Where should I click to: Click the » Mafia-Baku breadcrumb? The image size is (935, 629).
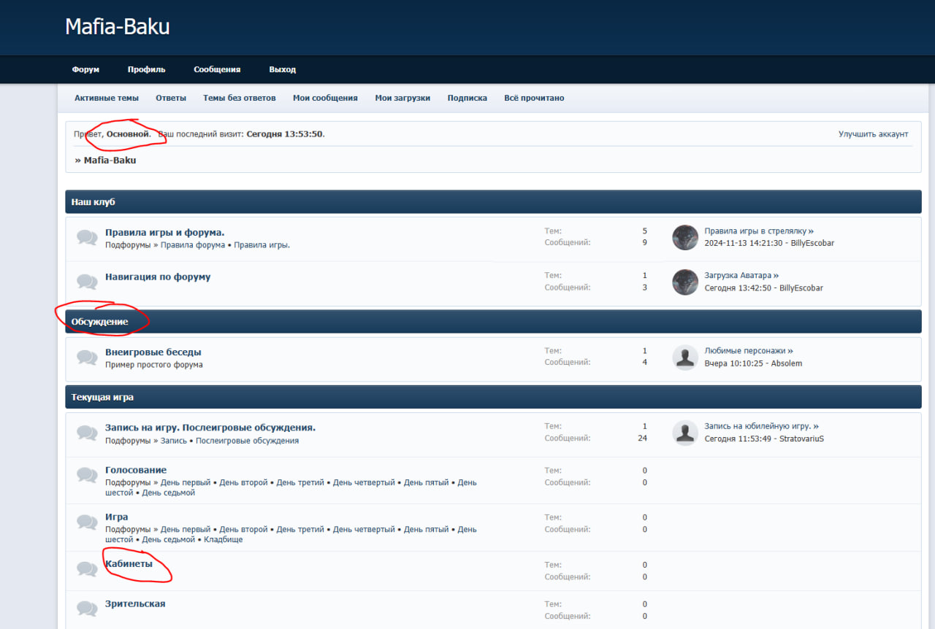(x=105, y=160)
